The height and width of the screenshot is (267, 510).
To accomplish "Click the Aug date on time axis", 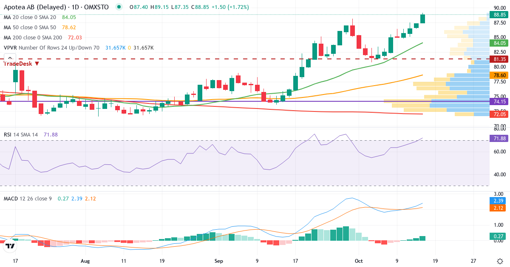I will [x=85, y=261].
